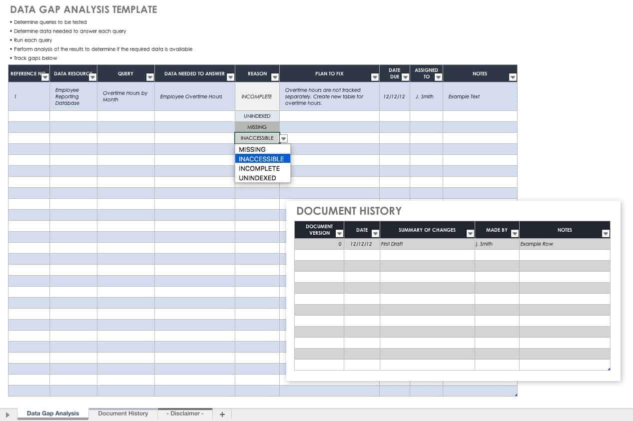Open the filter for the PLAN TO FIX column
Image resolution: width=633 pixels, height=421 pixels.
[375, 78]
